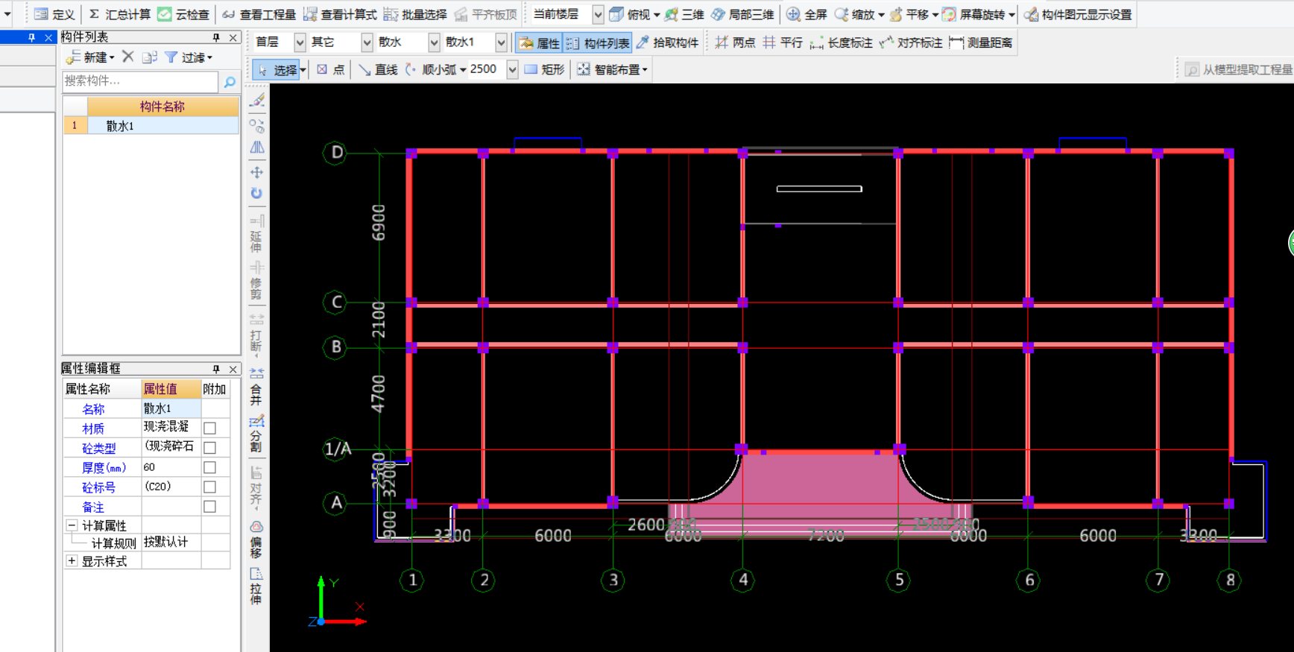The image size is (1294, 652).
Task: Click the rotate tool in vertical toolbar
Action: point(256,193)
